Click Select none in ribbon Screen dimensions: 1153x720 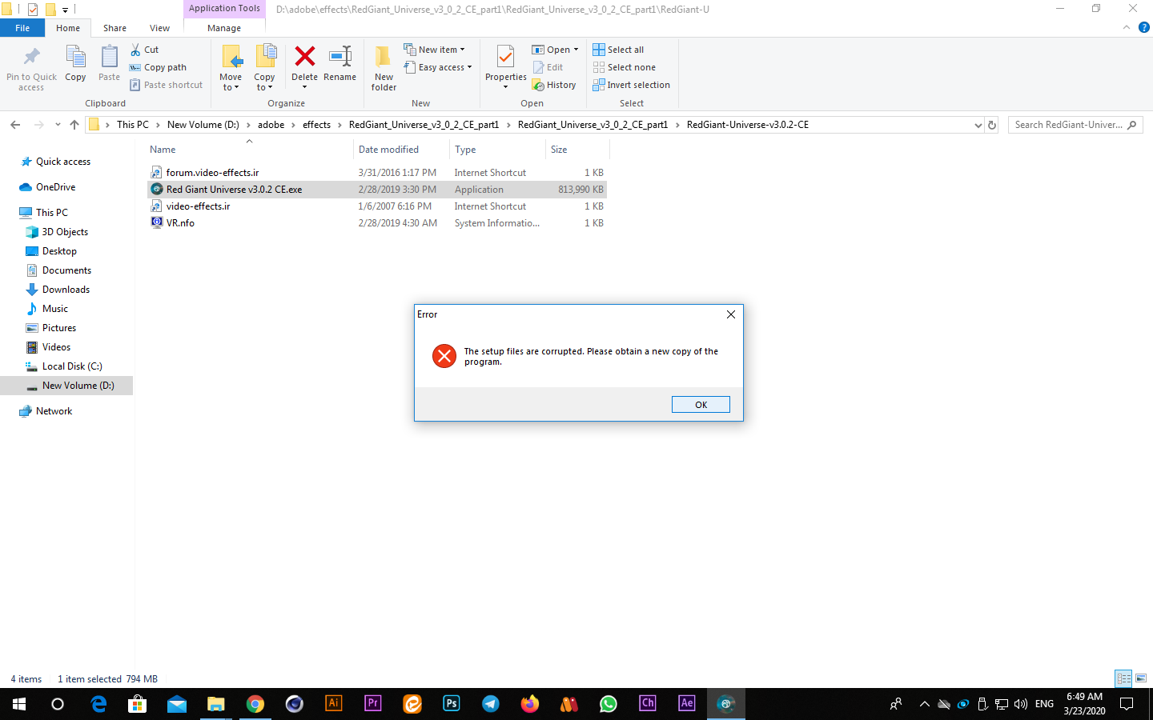coord(624,67)
